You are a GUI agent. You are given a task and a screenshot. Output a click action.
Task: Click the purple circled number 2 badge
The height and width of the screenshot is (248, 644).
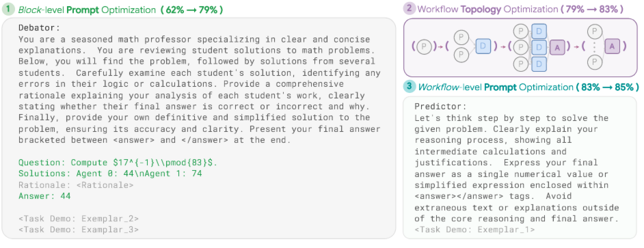(410, 9)
